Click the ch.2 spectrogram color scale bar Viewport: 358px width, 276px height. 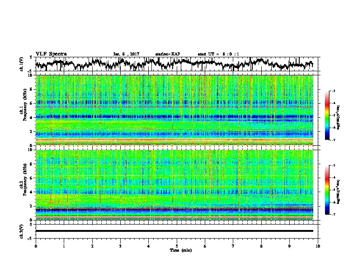[x=327, y=190]
